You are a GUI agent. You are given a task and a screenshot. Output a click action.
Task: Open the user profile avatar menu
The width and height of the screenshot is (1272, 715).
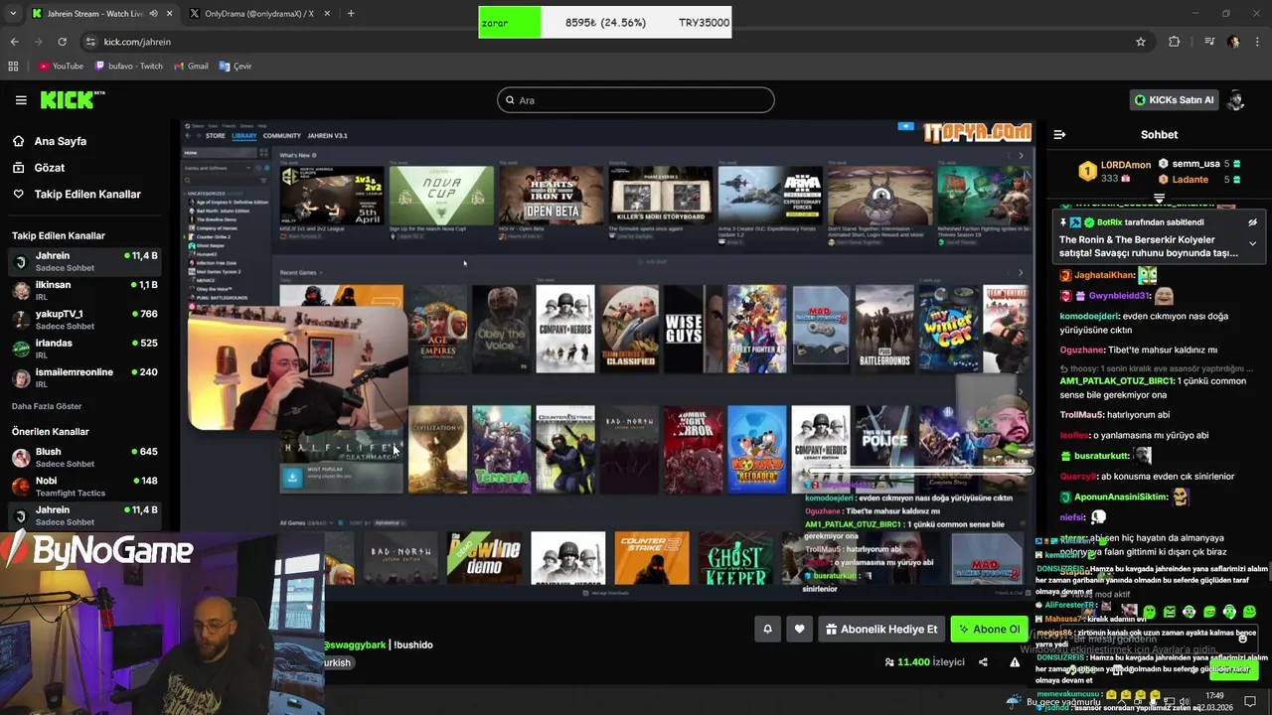point(1236,100)
